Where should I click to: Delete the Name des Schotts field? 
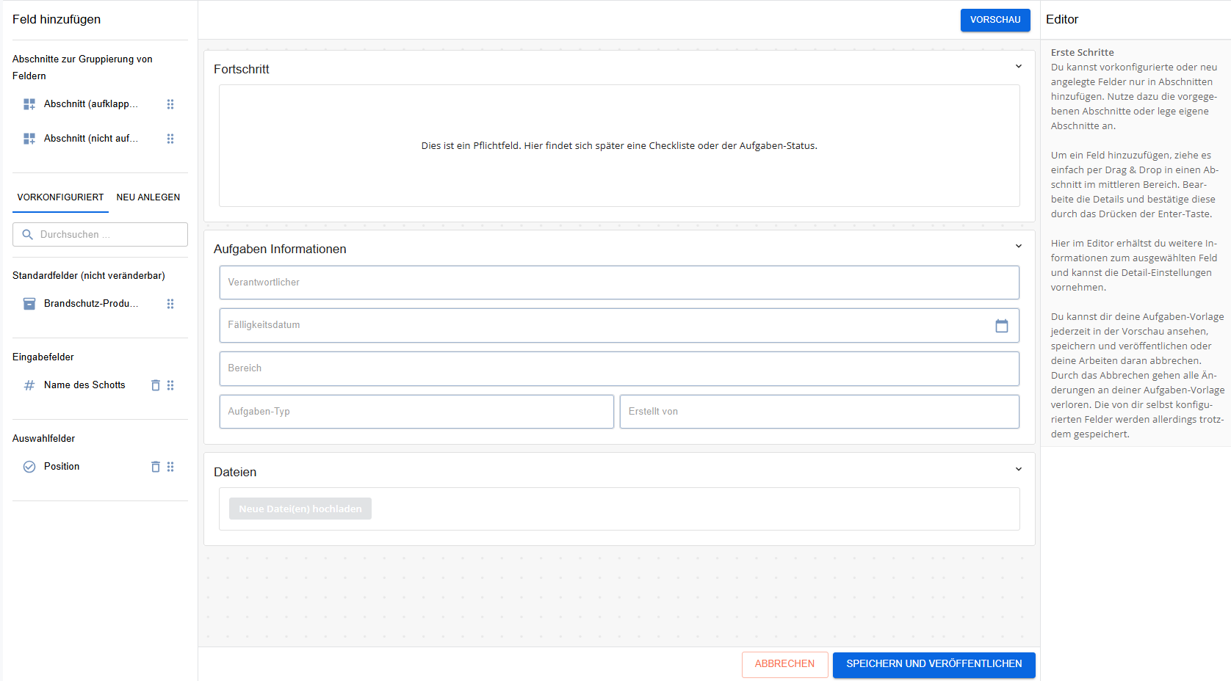[x=156, y=385]
